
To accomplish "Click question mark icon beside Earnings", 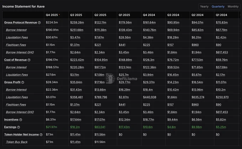I will 19,127.
